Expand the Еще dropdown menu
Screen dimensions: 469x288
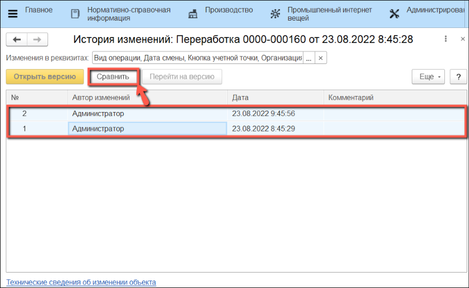[x=430, y=77]
